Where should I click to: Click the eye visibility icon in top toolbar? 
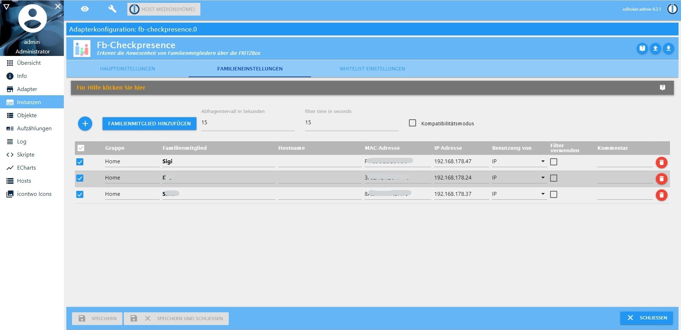tap(85, 9)
